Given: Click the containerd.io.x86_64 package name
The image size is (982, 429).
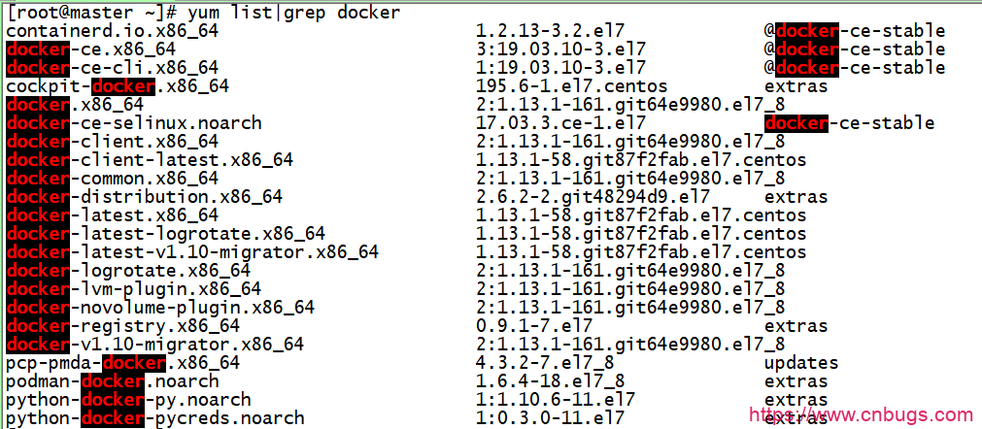Looking at the screenshot, I should [113, 31].
